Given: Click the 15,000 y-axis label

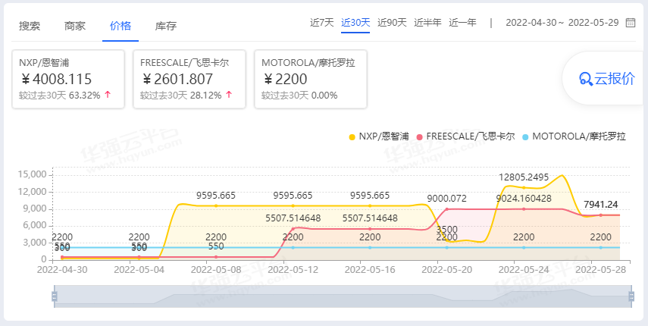Looking at the screenshot, I should coord(33,175).
